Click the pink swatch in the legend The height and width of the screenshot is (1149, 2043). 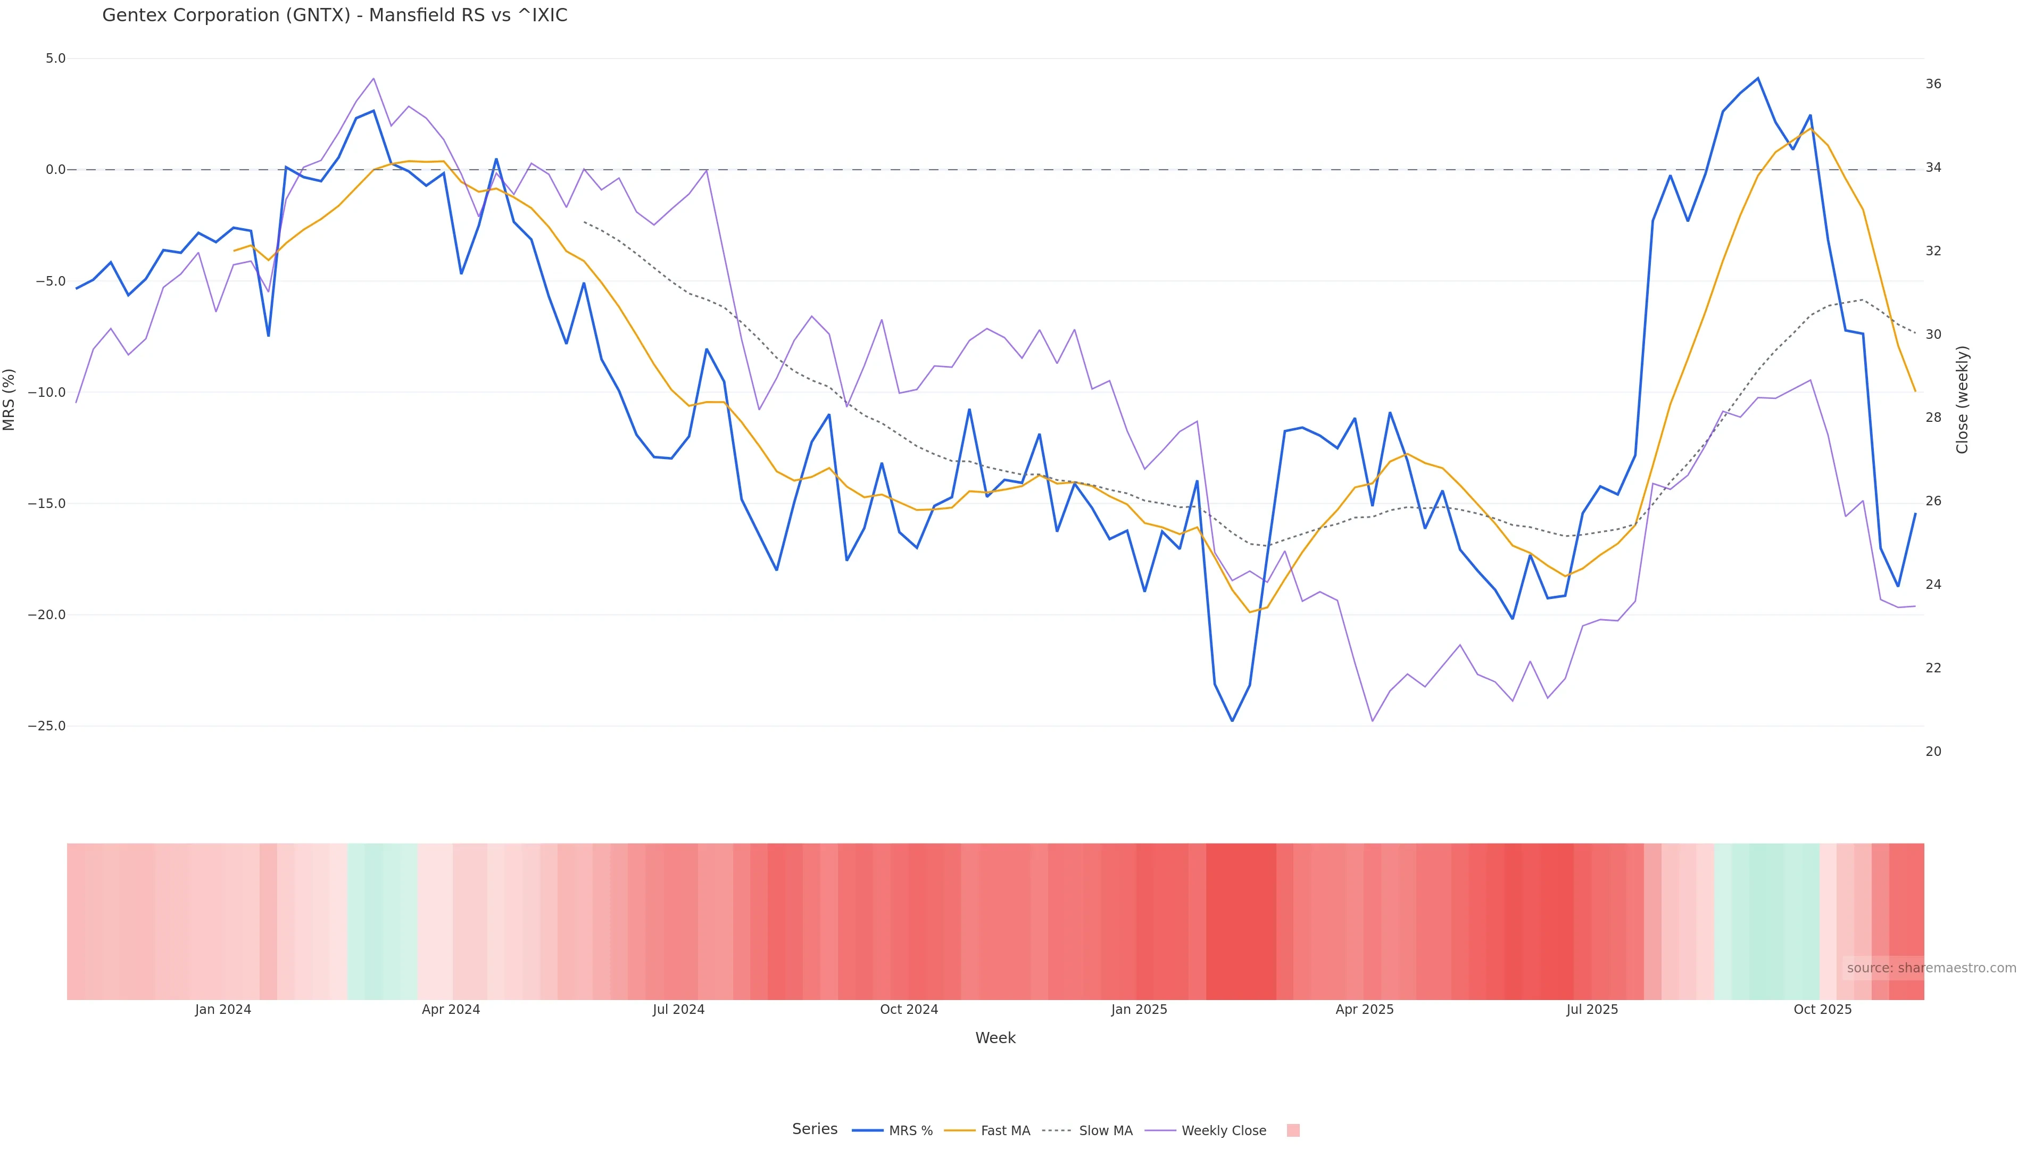[1293, 1131]
